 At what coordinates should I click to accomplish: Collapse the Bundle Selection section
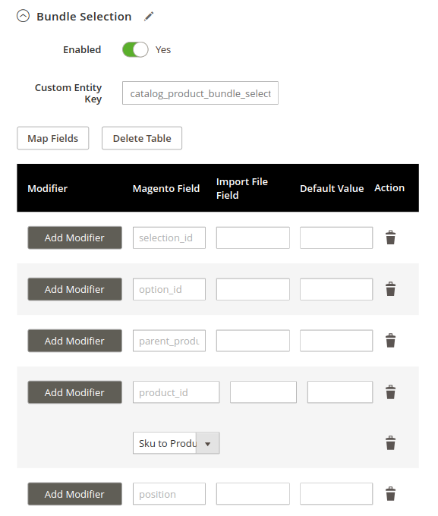pos(23,16)
